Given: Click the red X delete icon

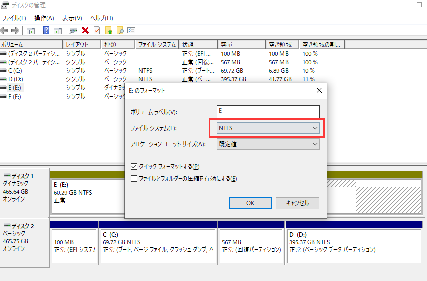Looking at the screenshot, I should point(85,30).
